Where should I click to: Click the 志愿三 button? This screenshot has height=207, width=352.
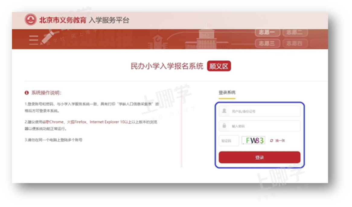pyautogui.click(x=267, y=43)
